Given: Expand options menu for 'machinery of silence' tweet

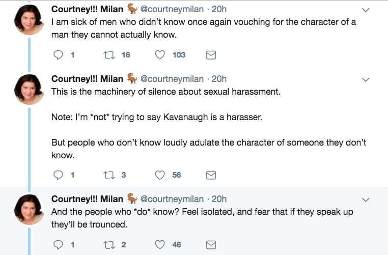Looking at the screenshot, I should [x=365, y=79].
